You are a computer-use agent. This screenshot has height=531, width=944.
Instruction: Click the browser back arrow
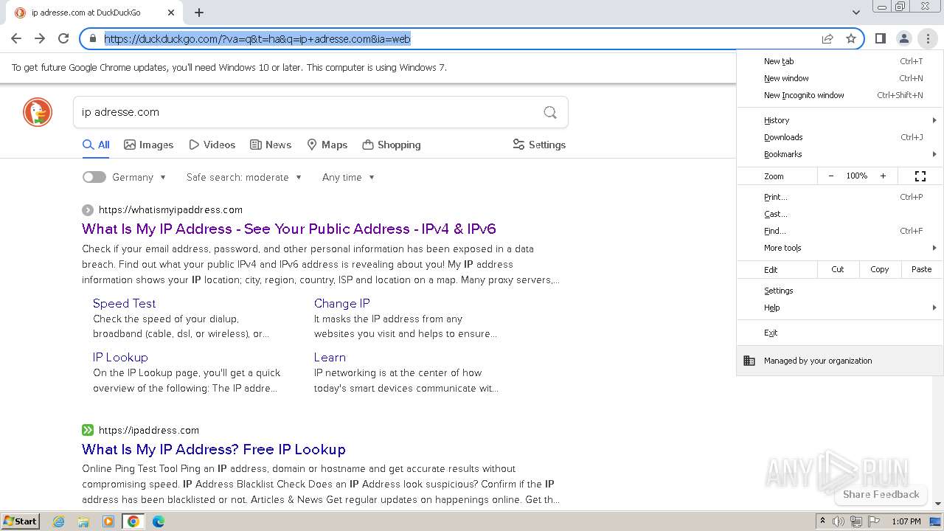coord(16,38)
